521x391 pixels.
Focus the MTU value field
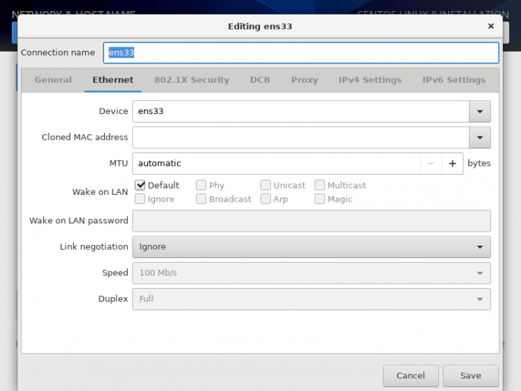click(276, 163)
